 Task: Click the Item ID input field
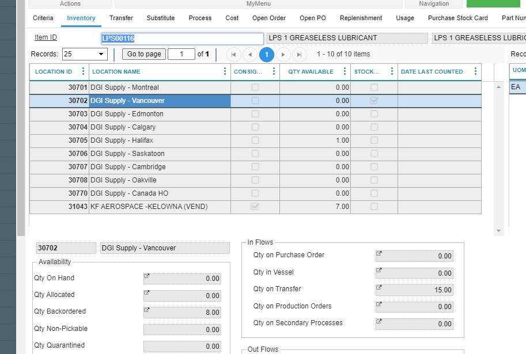click(182, 39)
